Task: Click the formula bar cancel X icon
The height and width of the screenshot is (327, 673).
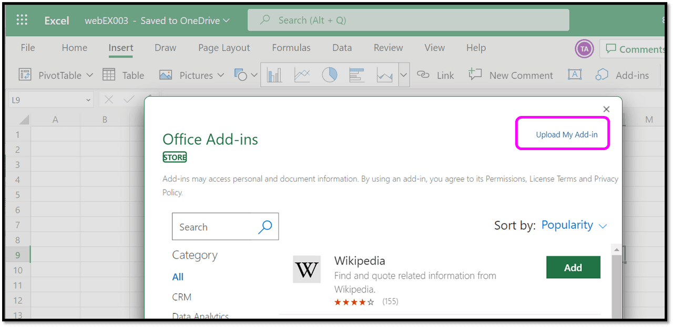Action: click(109, 100)
